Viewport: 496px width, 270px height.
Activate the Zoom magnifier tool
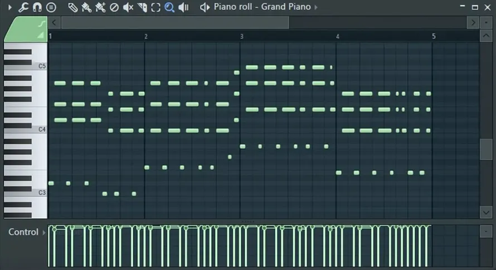click(x=169, y=7)
